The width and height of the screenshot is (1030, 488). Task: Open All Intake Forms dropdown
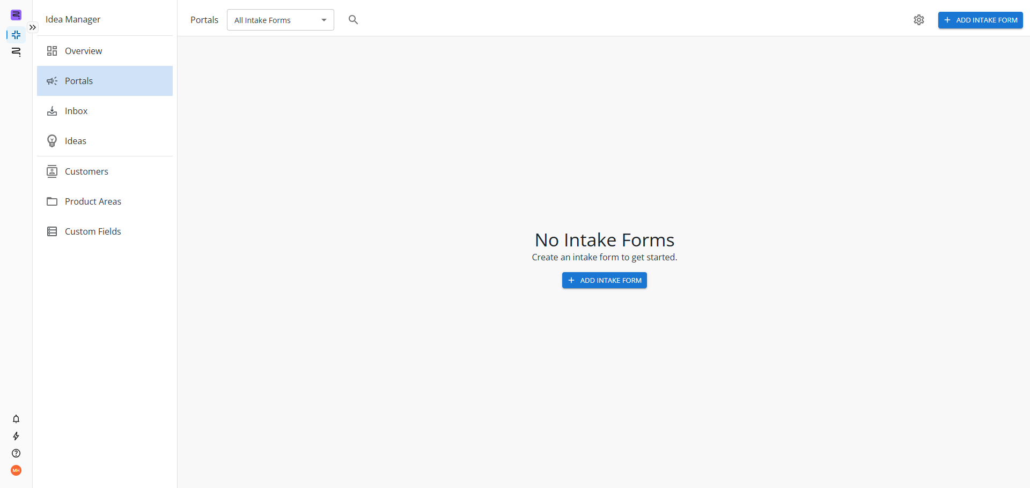coord(281,20)
